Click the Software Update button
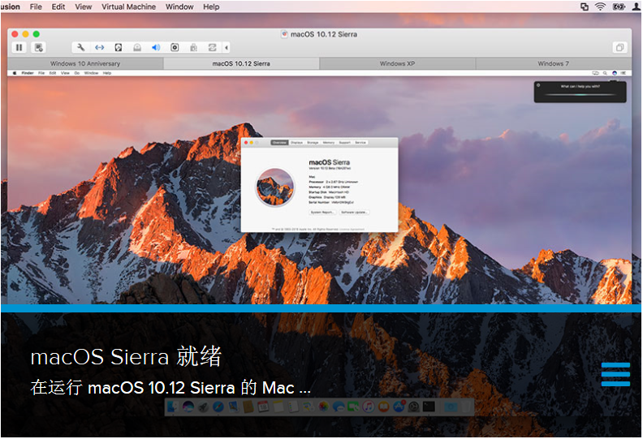This screenshot has width=643, height=439. [x=354, y=213]
